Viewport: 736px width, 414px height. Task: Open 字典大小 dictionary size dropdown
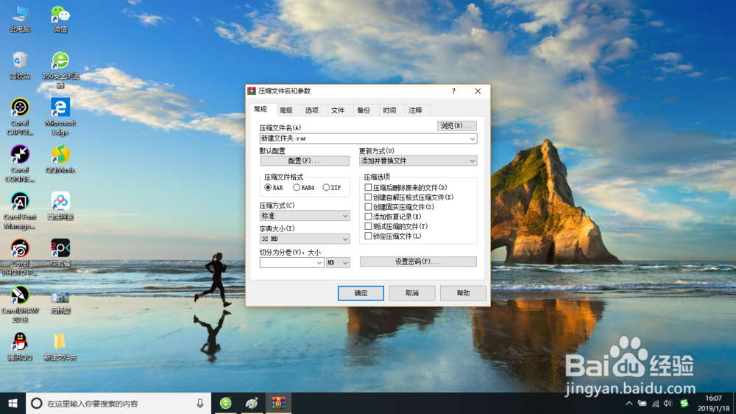pos(305,239)
